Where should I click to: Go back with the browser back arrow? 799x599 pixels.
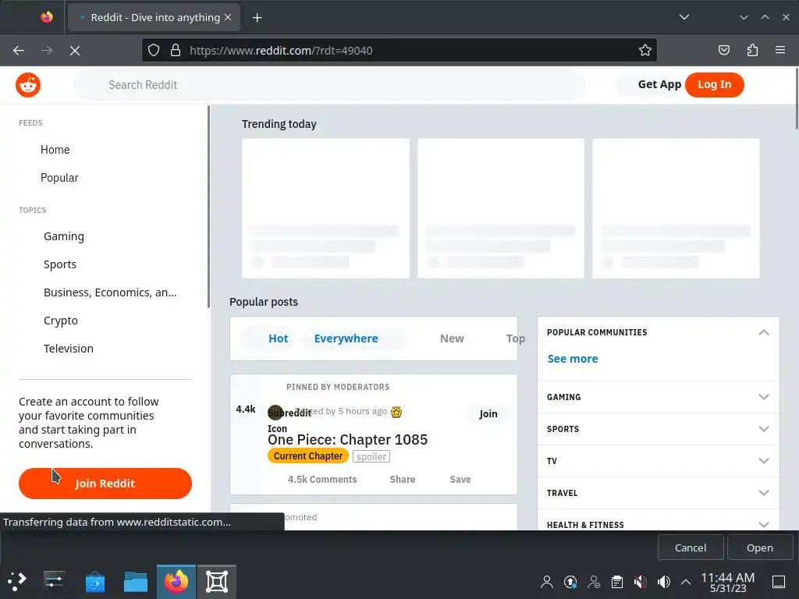(x=19, y=51)
